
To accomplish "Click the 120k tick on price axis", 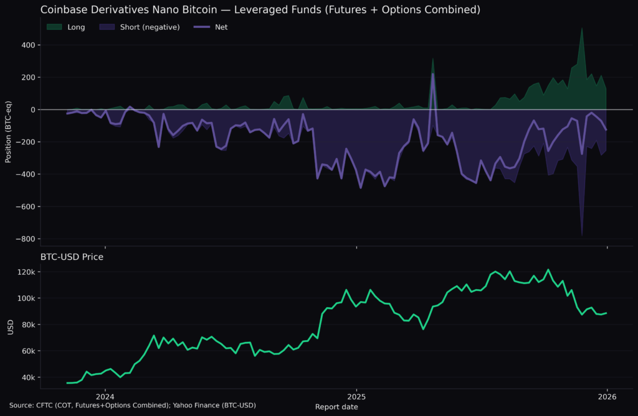I will 27,272.
